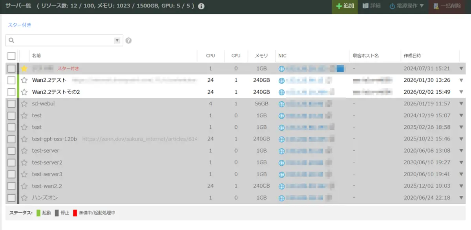Toggle the select-all checkbox in the table header

pyautogui.click(x=11, y=56)
